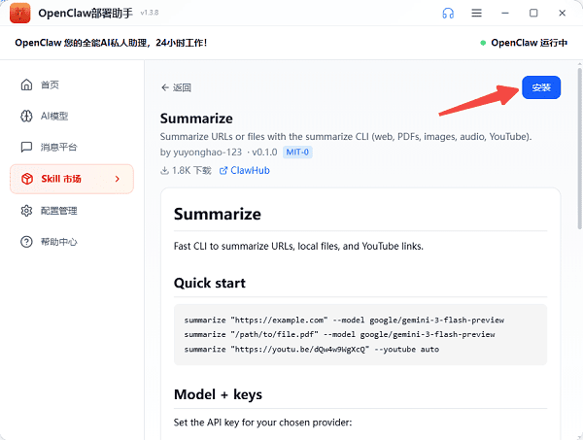Click the download icon beside 1.8K 下载
This screenshot has height=440, width=583.
click(164, 171)
